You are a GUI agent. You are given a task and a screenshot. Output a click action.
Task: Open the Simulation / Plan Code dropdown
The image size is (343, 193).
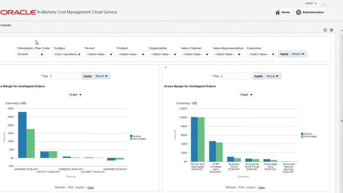[30, 54]
